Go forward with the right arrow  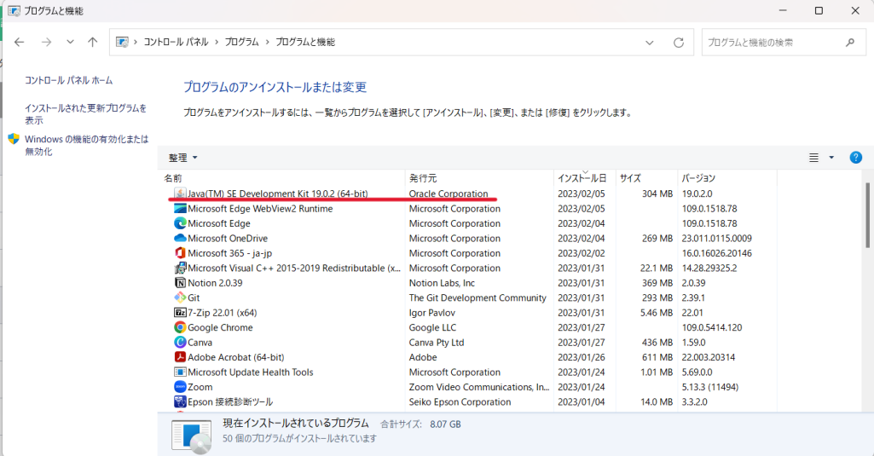pos(46,42)
